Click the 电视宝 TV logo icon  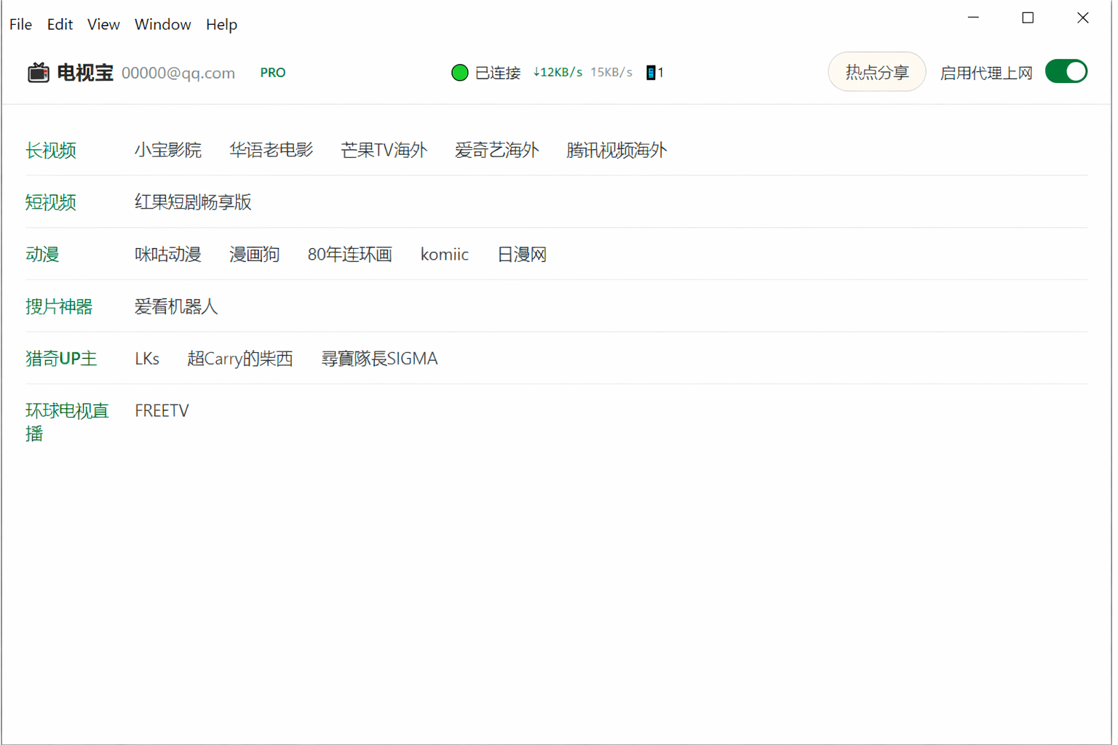(38, 73)
